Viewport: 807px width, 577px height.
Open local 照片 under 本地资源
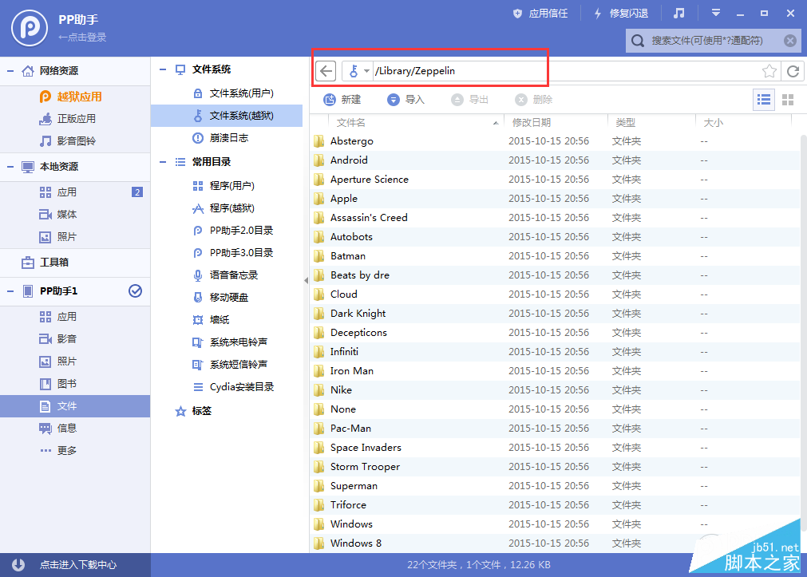[x=75, y=237]
